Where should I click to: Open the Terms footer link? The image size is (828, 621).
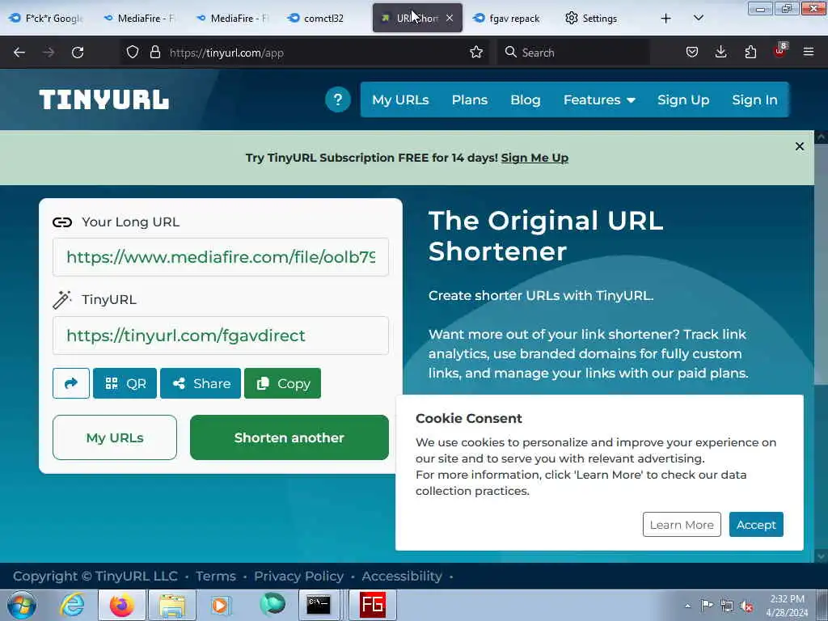click(x=215, y=576)
